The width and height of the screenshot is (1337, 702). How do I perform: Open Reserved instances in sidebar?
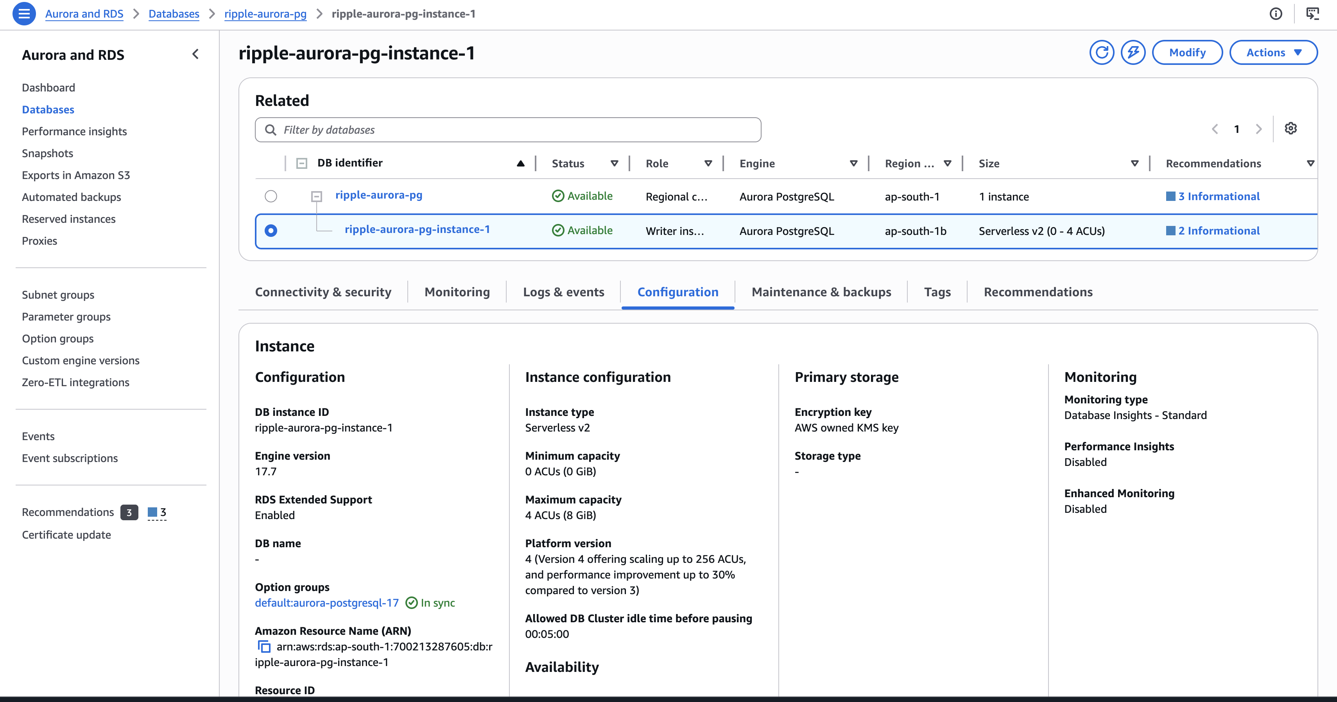click(x=68, y=219)
